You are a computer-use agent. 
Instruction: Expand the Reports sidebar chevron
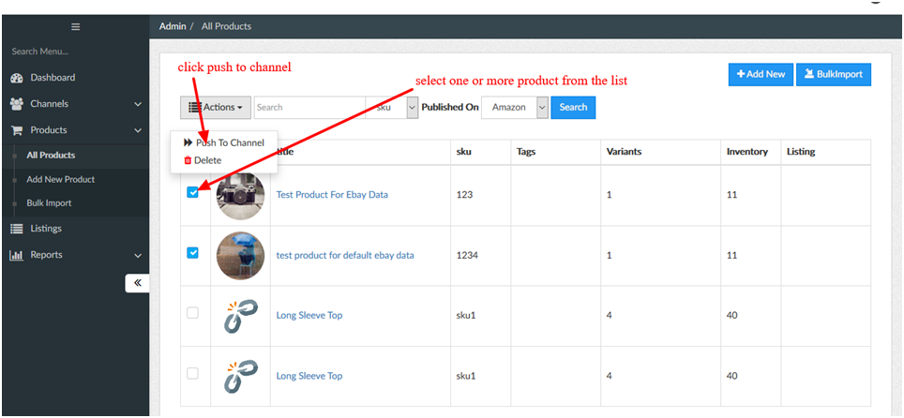138,256
